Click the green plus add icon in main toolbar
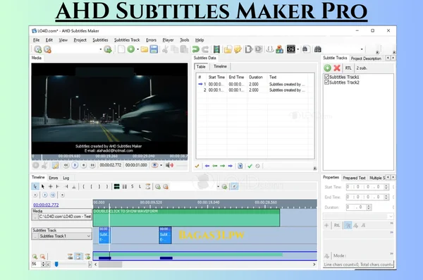 click(x=131, y=49)
